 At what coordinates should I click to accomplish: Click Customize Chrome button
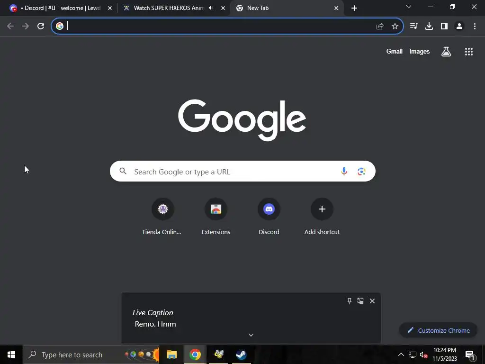click(438, 330)
